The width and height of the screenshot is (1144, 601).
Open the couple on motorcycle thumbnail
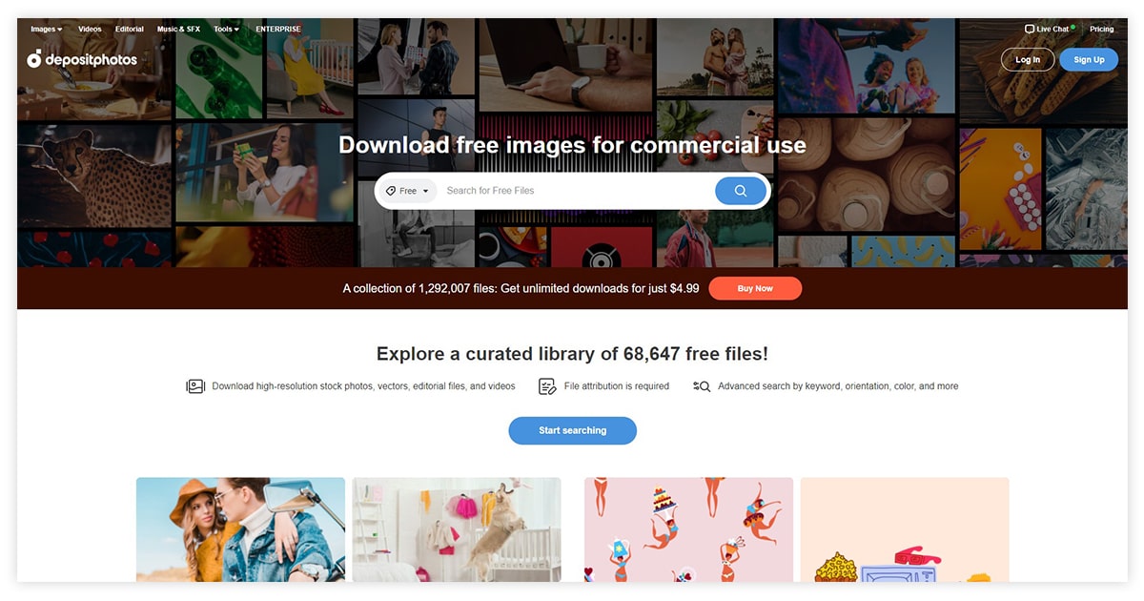click(x=240, y=529)
